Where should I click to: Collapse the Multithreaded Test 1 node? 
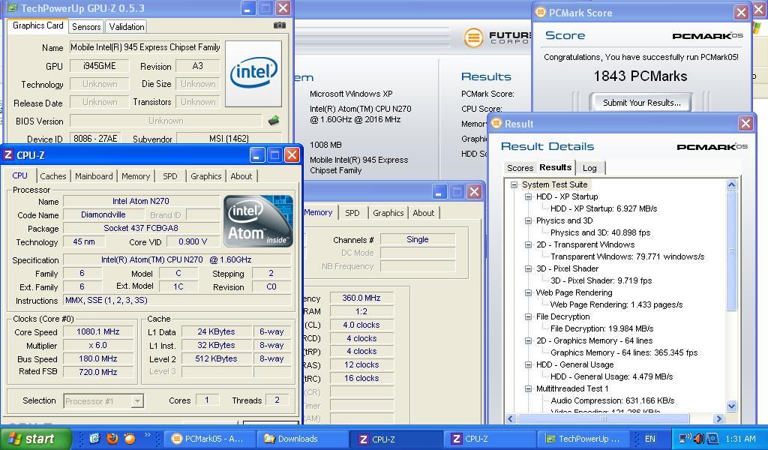coord(528,388)
